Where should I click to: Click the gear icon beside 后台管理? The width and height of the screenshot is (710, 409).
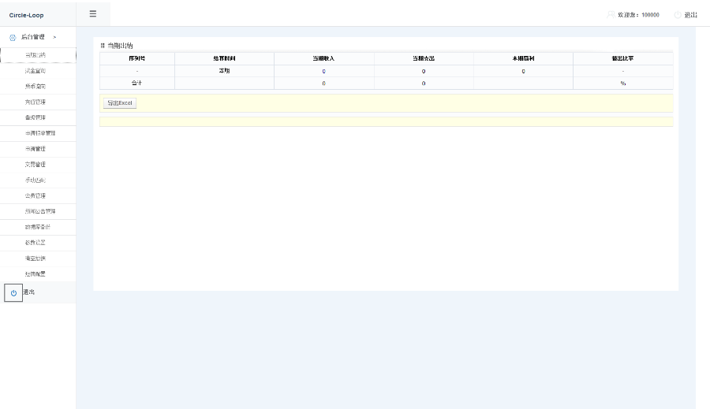(13, 38)
